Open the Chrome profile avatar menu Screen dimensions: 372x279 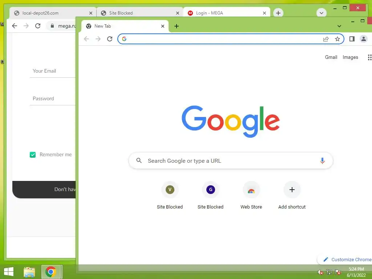tap(363, 39)
